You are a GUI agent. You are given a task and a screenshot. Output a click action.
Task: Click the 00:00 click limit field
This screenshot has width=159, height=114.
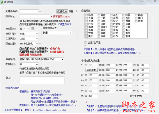(145, 91)
